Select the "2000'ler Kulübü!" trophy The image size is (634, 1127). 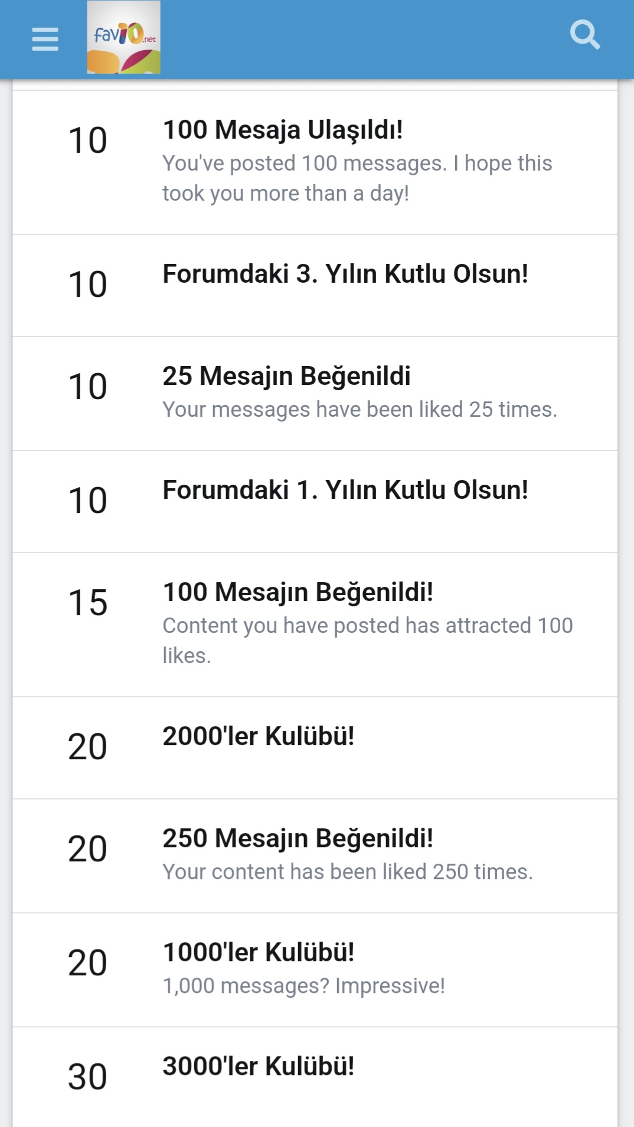[x=258, y=736]
